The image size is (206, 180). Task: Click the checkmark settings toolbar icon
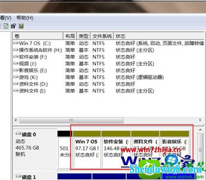21,26
